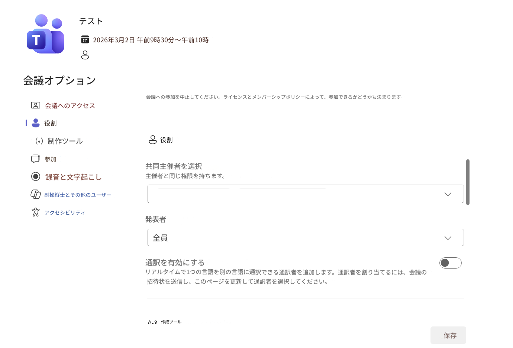Open the アクセシビリティ section
513x348 pixels.
(x=65, y=213)
